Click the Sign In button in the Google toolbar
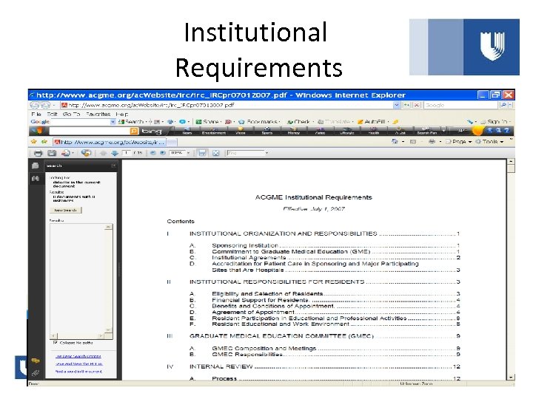 (494, 122)
